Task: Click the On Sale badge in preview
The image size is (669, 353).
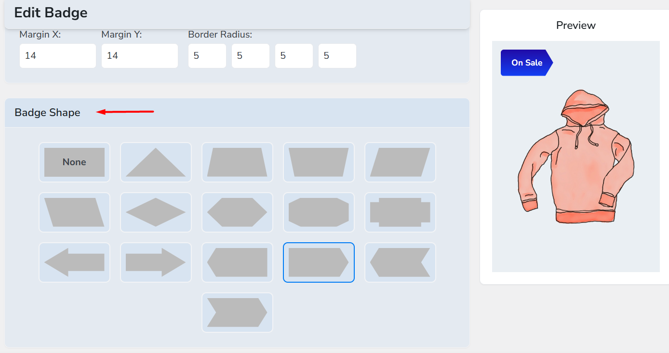Action: pos(526,63)
